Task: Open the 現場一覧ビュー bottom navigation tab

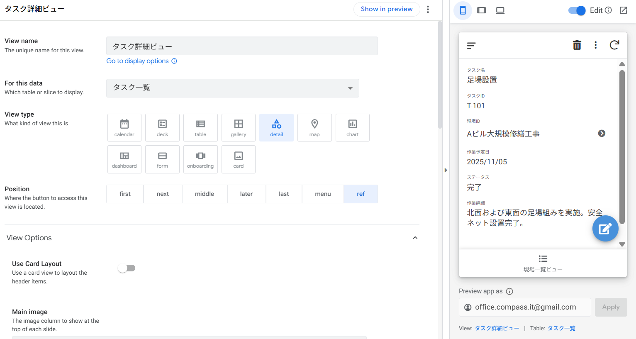Action: 543,263
